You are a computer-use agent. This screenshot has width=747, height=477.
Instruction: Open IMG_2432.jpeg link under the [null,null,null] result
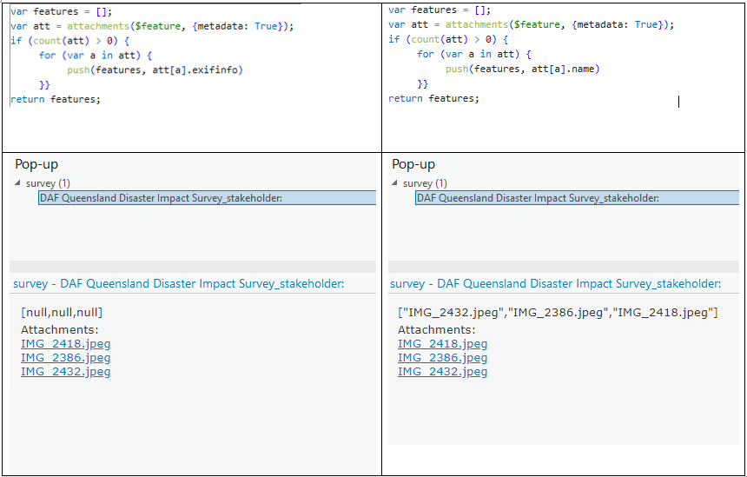66,371
